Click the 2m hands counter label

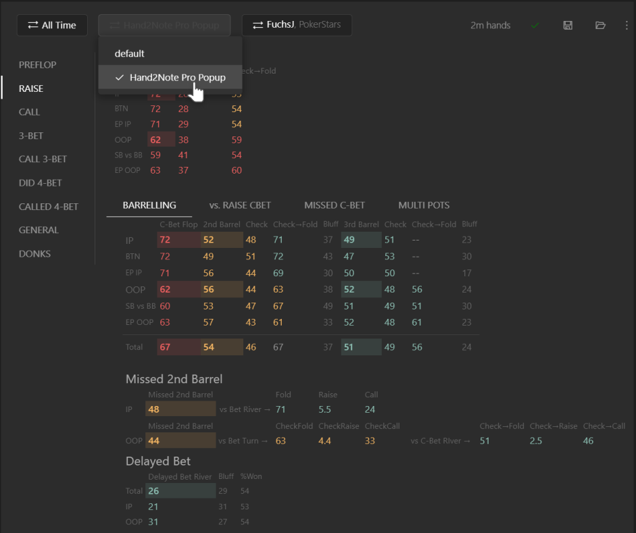(490, 25)
